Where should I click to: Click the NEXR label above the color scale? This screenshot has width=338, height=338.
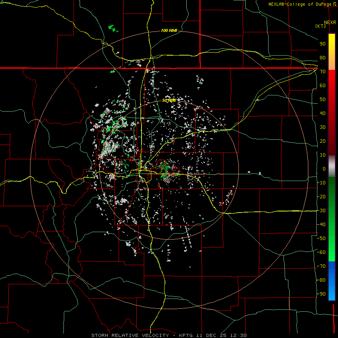pos(330,23)
